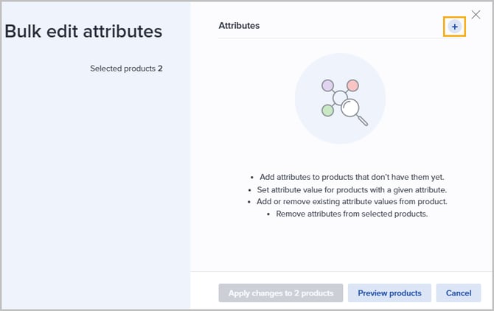Open Preview products
The height and width of the screenshot is (311, 494).
tap(389, 293)
